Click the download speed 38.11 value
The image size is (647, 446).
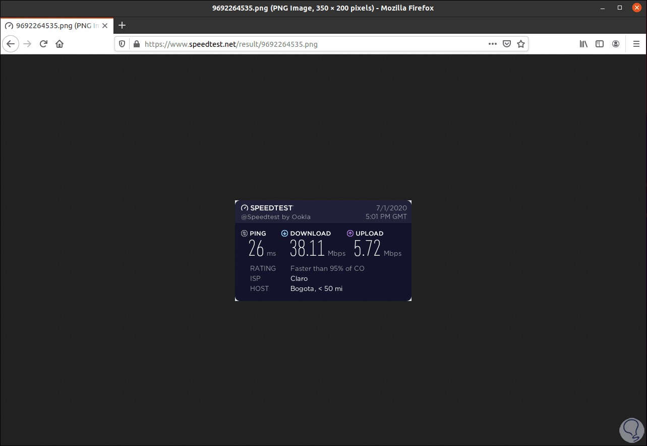pyautogui.click(x=307, y=248)
